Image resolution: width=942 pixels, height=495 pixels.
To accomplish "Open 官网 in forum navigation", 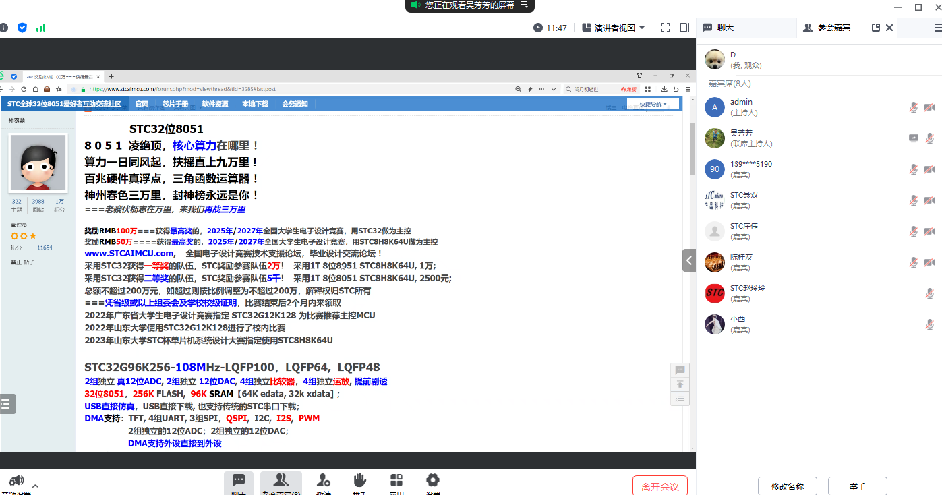I will (x=142, y=104).
